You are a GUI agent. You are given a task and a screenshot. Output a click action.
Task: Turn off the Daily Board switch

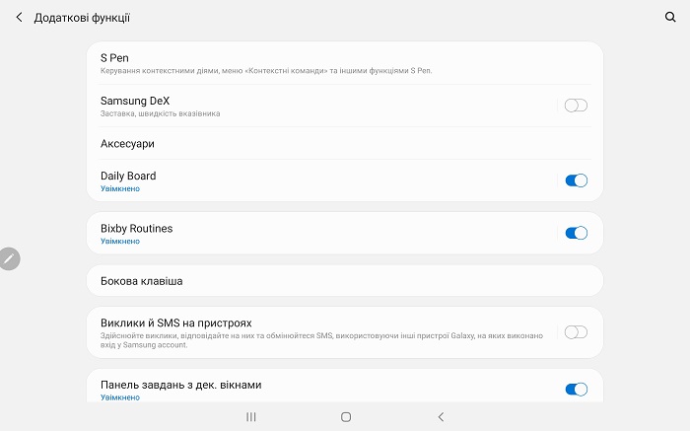click(576, 180)
